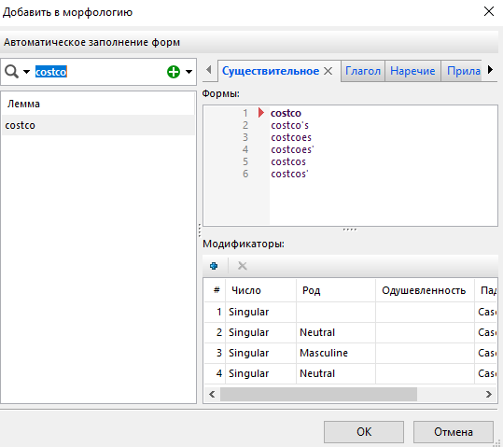The width and height of the screenshot is (503, 447).
Task: Select form line costco's
Action: pos(289,125)
